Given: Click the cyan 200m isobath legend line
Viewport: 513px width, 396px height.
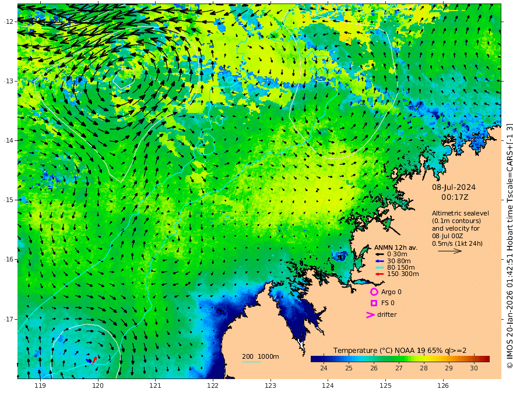Looking at the screenshot, I should (251, 362).
